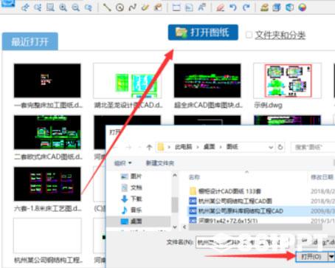
Task: Click the 打开(O) button in dialog
Action: coord(311,257)
